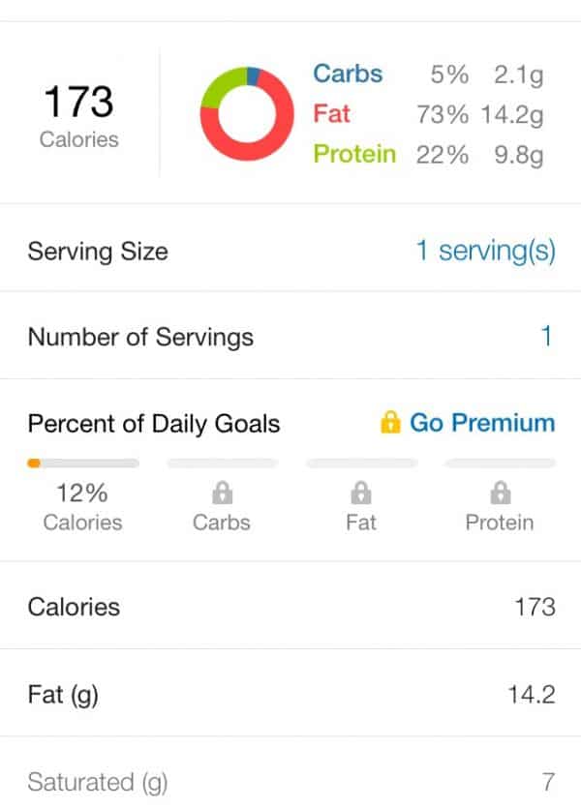581x807 pixels.
Task: Tap the Protein 22% legend entry
Action: point(427,155)
